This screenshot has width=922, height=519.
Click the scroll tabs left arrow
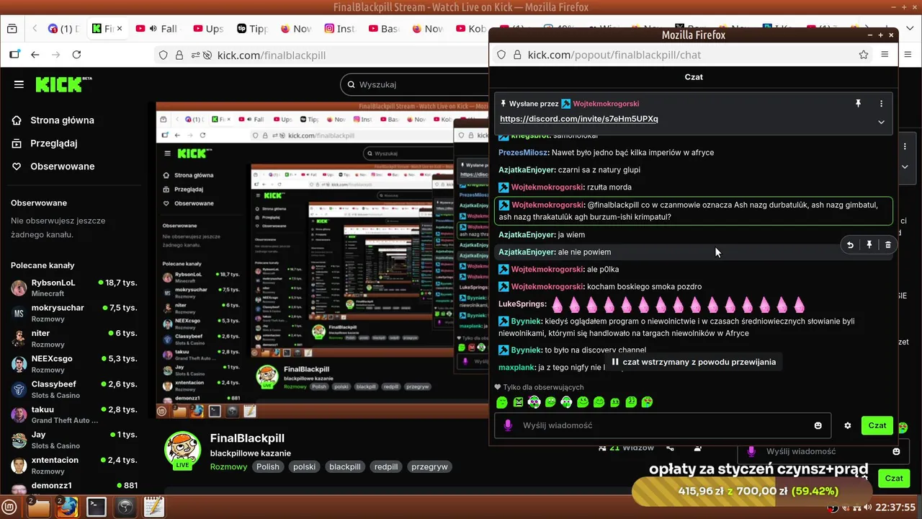[x=35, y=29]
